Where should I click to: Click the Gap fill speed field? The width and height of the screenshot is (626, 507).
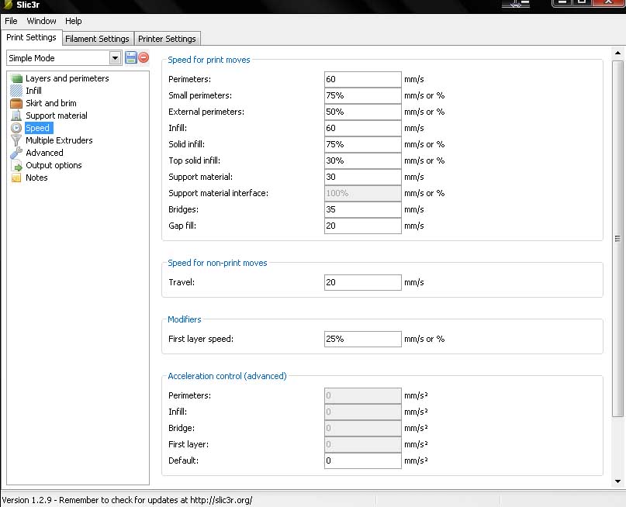(362, 226)
